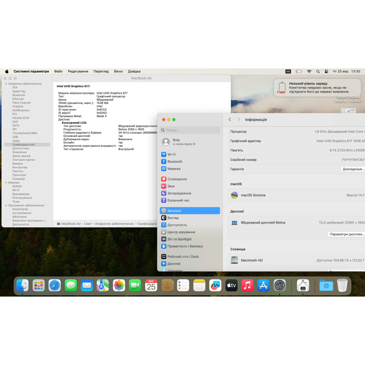The image size is (365, 365).
Task: Open Photos app in the Dock
Action: 119,285
